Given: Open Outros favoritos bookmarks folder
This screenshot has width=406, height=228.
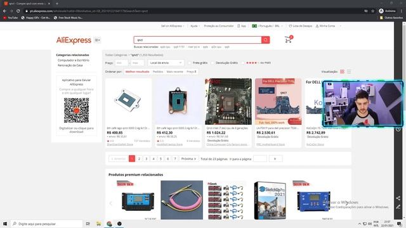Looking at the screenshot, I should [391, 18].
